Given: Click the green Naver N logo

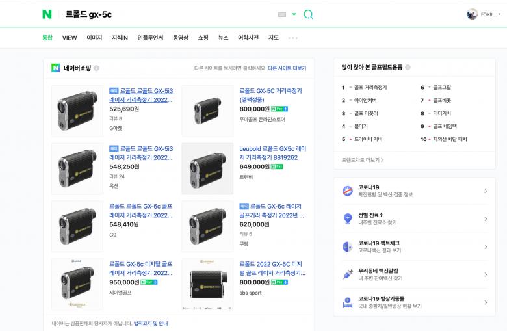Looking at the screenshot, I should (47, 14).
